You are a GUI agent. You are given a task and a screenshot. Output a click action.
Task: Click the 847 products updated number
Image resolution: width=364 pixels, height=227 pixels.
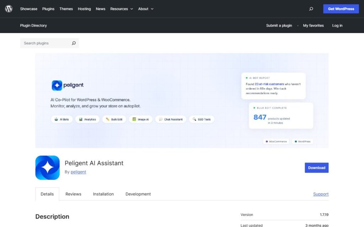click(x=260, y=117)
